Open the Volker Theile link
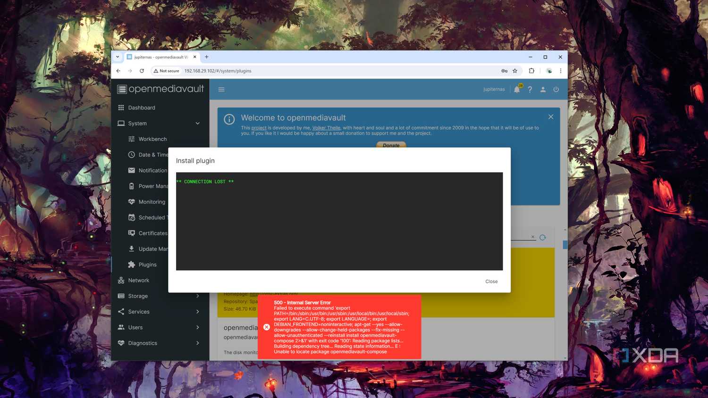 point(326,128)
